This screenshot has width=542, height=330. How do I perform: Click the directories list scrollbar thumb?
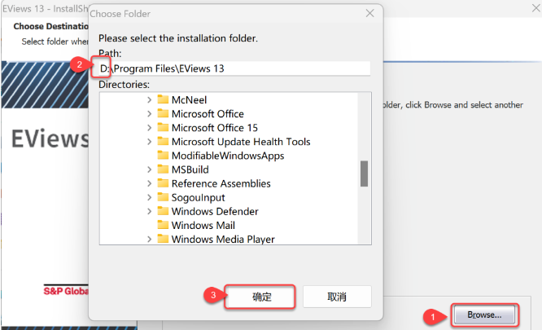[x=364, y=174]
